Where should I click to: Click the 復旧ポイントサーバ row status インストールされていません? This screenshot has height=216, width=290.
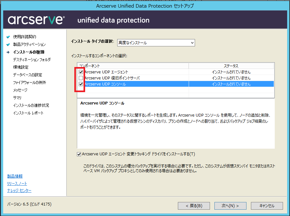231,78
